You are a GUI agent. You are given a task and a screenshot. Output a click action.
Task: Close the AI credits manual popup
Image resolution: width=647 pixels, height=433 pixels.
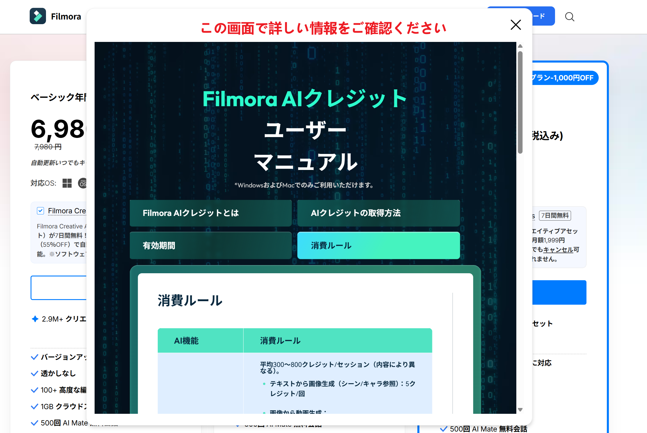click(x=516, y=25)
